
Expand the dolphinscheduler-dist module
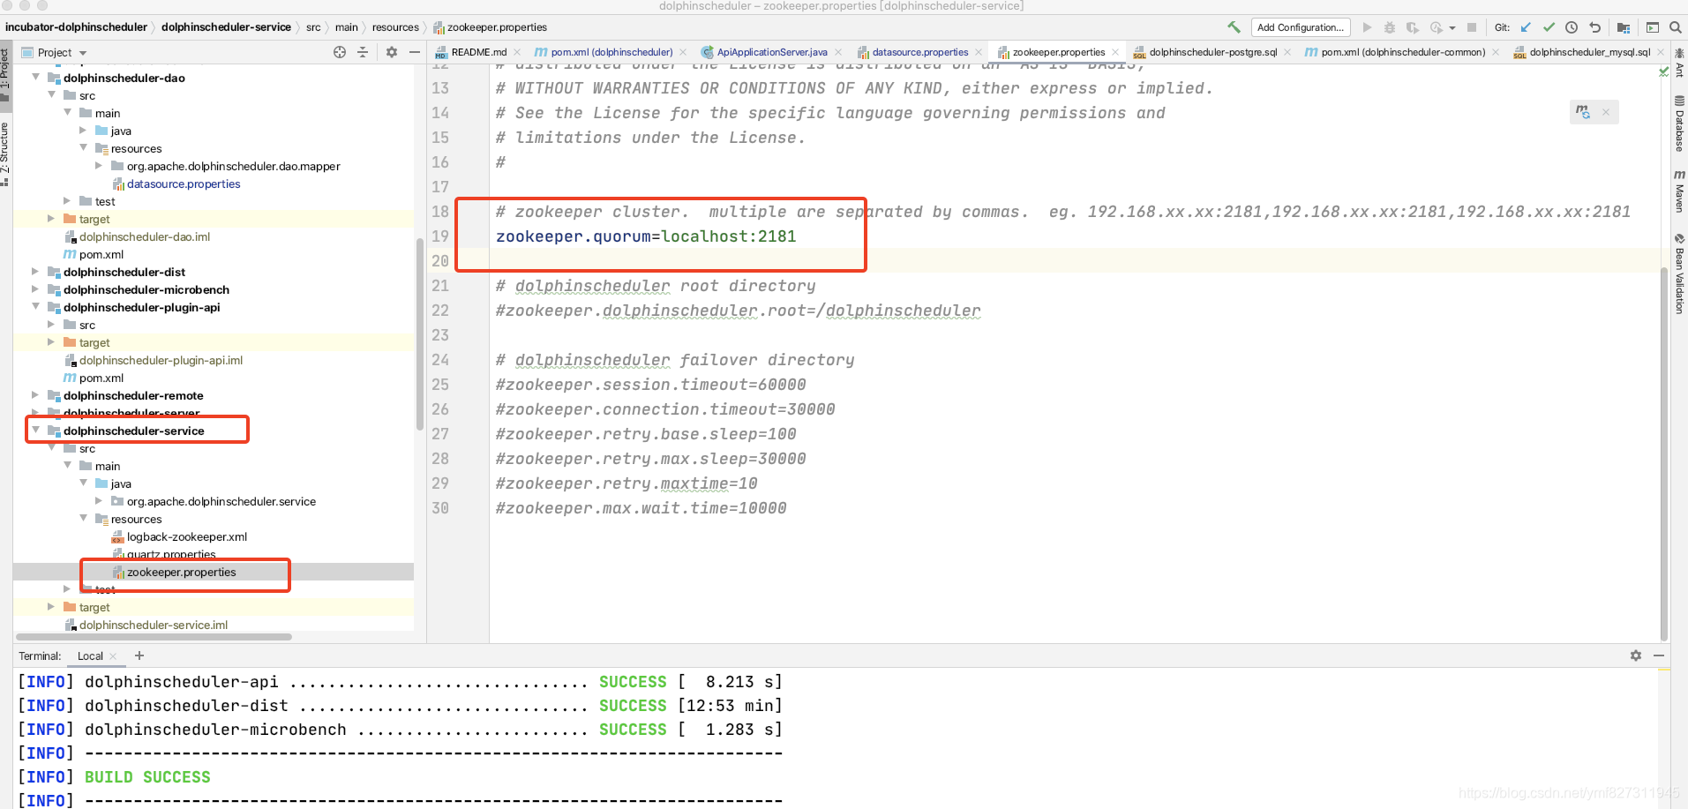(35, 272)
